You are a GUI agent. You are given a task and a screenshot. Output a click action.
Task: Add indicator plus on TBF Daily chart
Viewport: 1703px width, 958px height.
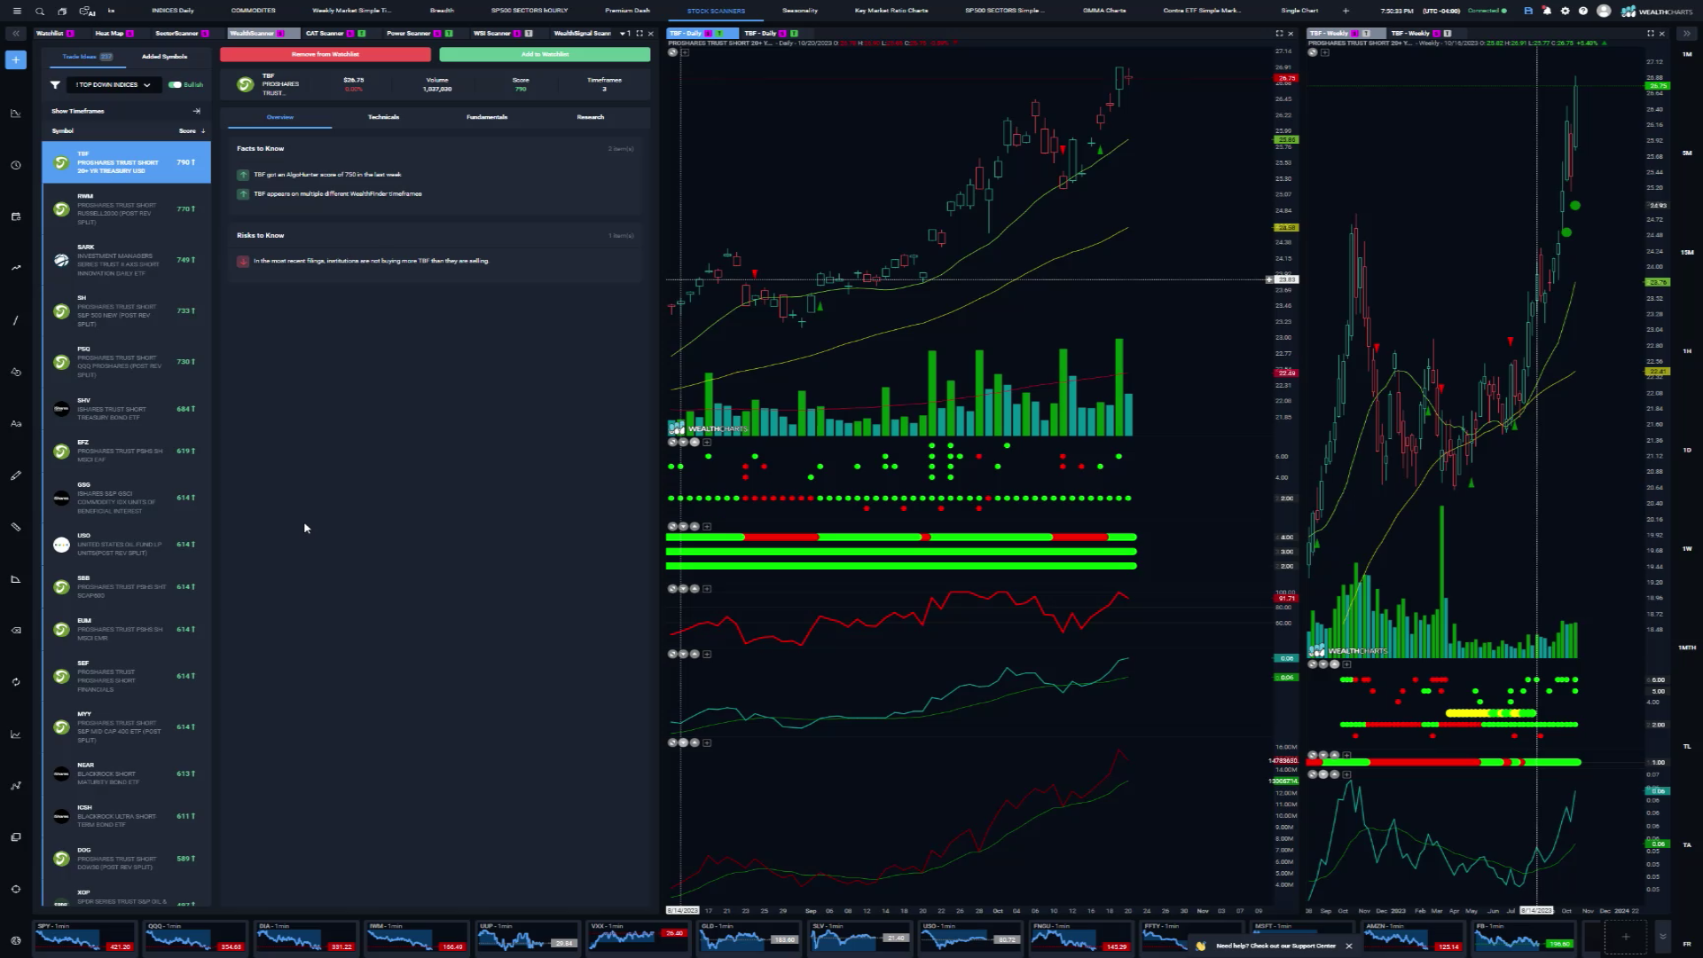pyautogui.click(x=684, y=52)
